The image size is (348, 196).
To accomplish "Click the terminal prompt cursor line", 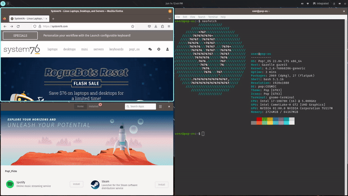I will click(x=190, y=134).
